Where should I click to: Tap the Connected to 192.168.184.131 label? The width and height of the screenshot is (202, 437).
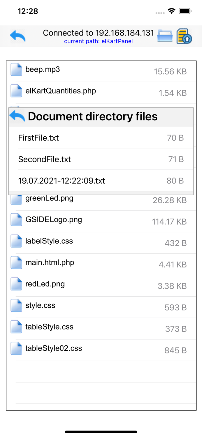tap(99, 33)
